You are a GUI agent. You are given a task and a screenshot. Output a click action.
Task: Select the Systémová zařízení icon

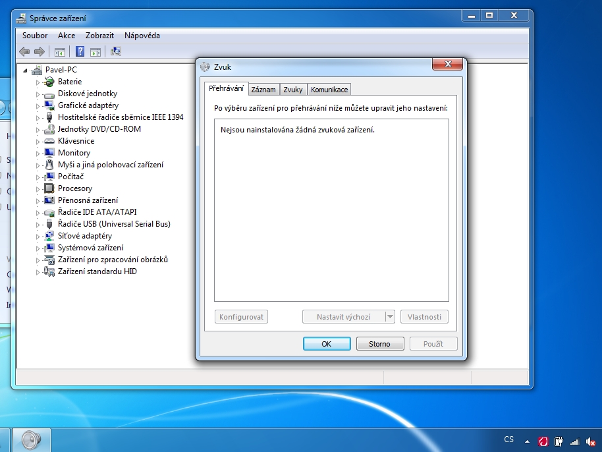(49, 248)
